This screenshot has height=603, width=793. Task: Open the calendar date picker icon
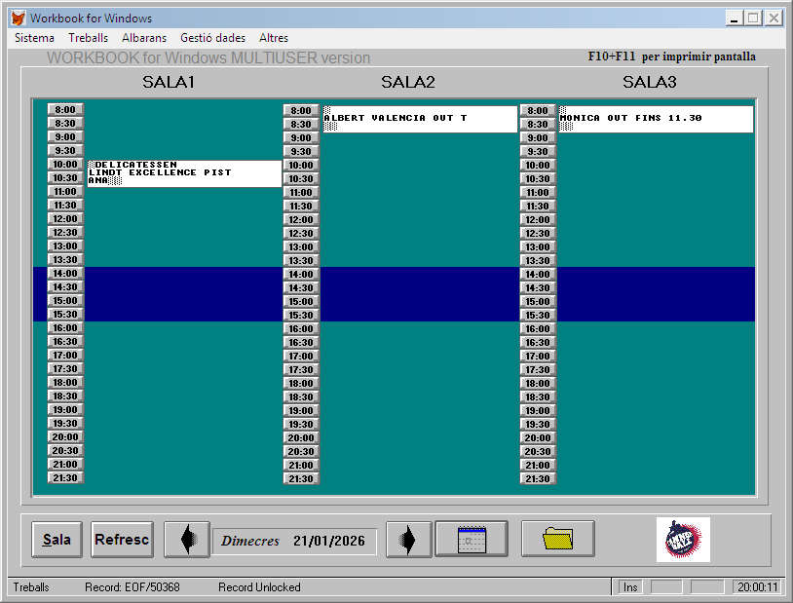tap(472, 539)
